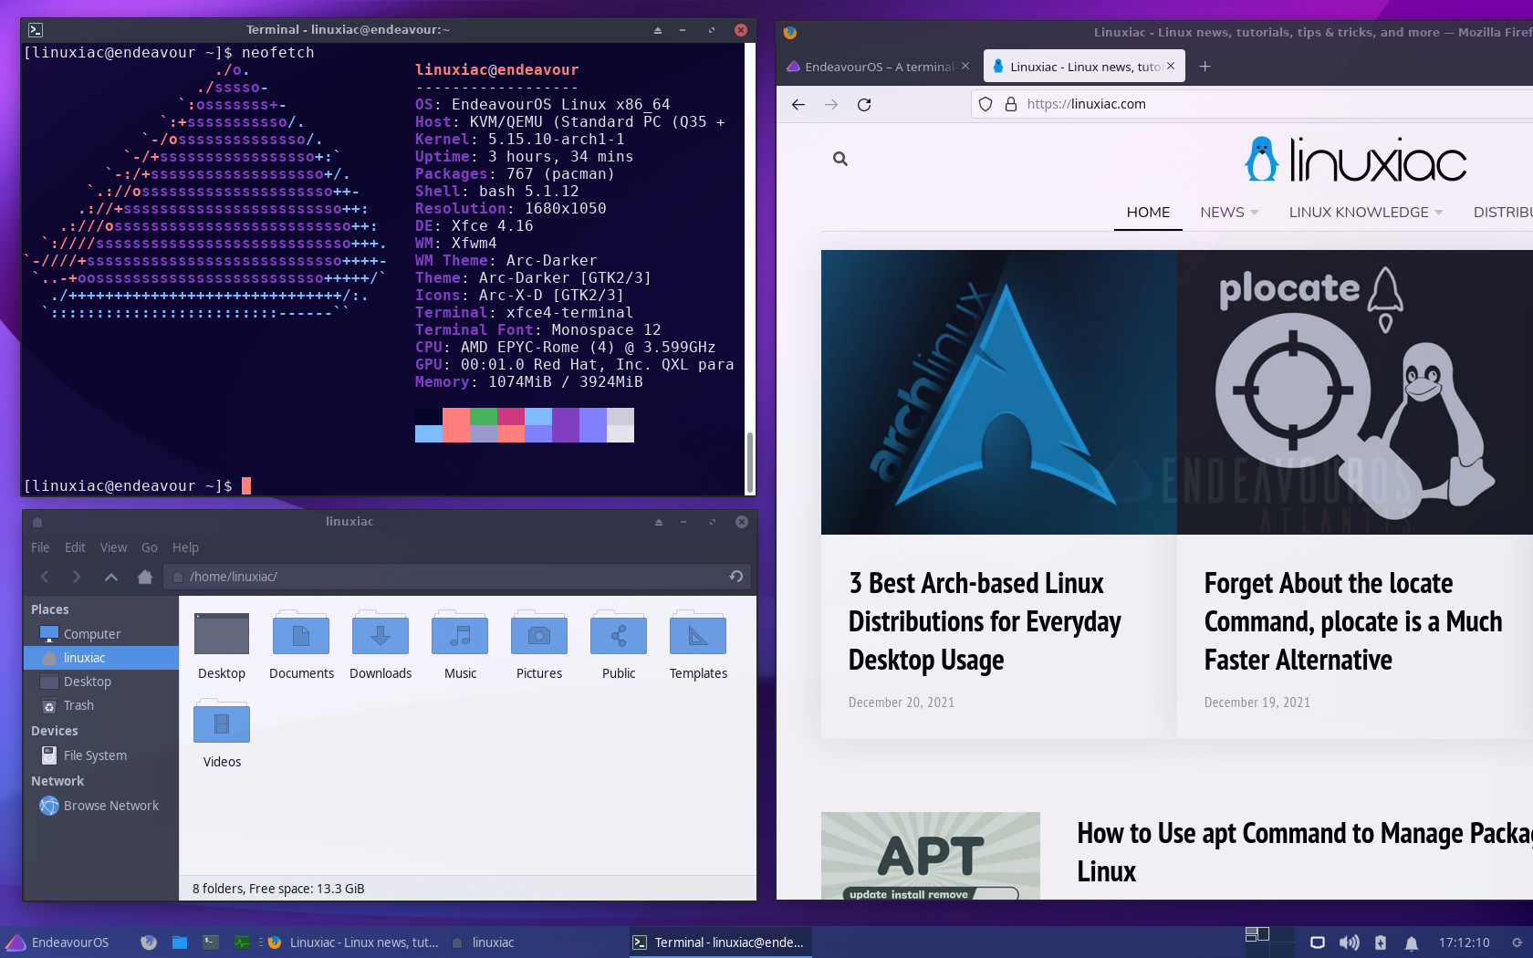Click the home folder icon in file manager toolbar
The width and height of the screenshot is (1533, 958).
[x=144, y=577]
